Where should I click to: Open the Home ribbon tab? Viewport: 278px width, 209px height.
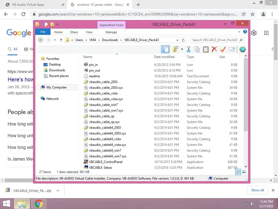pos(58,32)
